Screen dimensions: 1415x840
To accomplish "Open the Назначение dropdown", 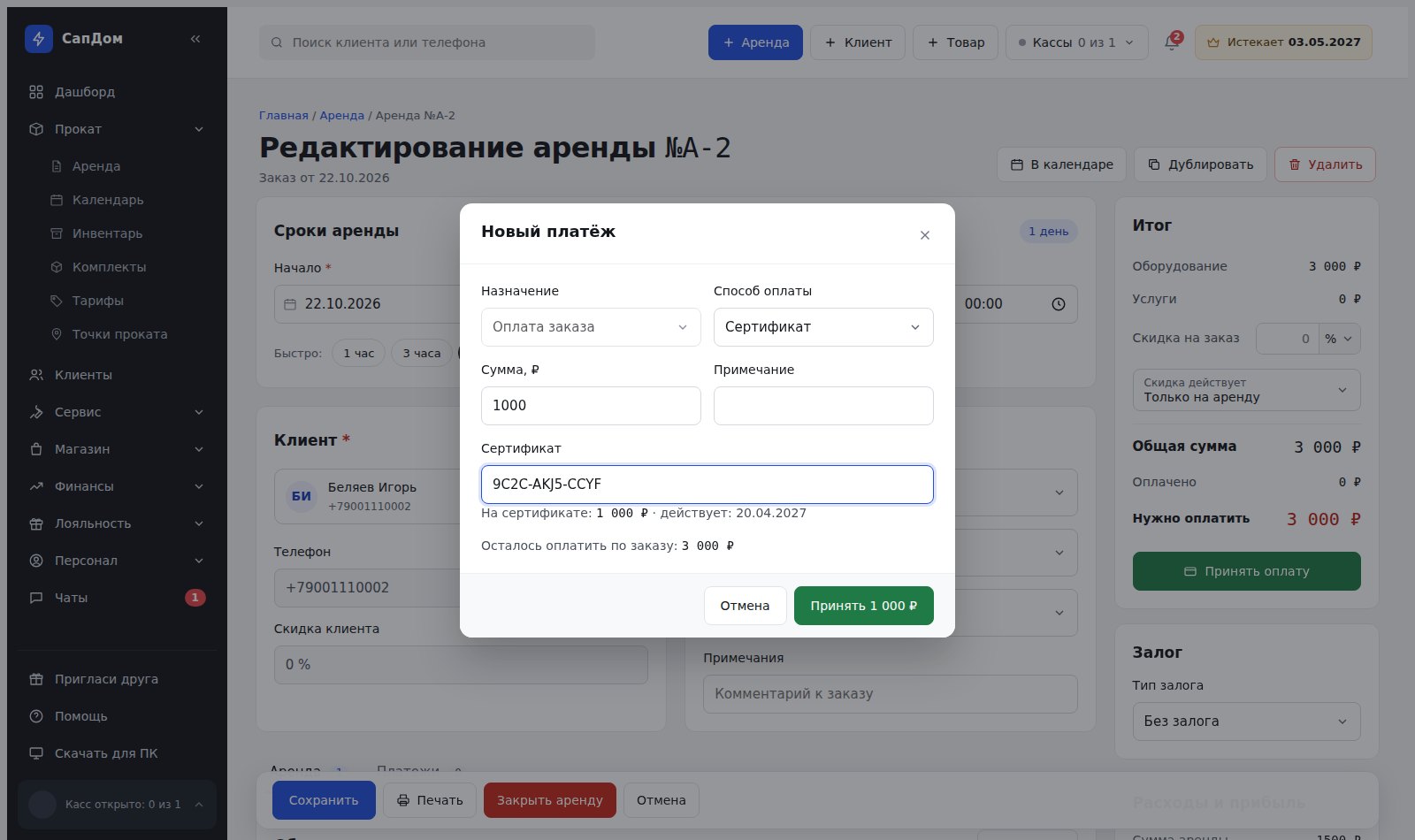I will pyautogui.click(x=591, y=327).
